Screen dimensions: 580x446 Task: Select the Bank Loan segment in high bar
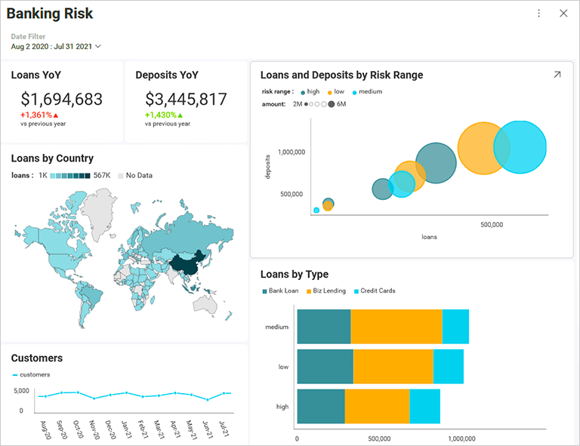(320, 406)
